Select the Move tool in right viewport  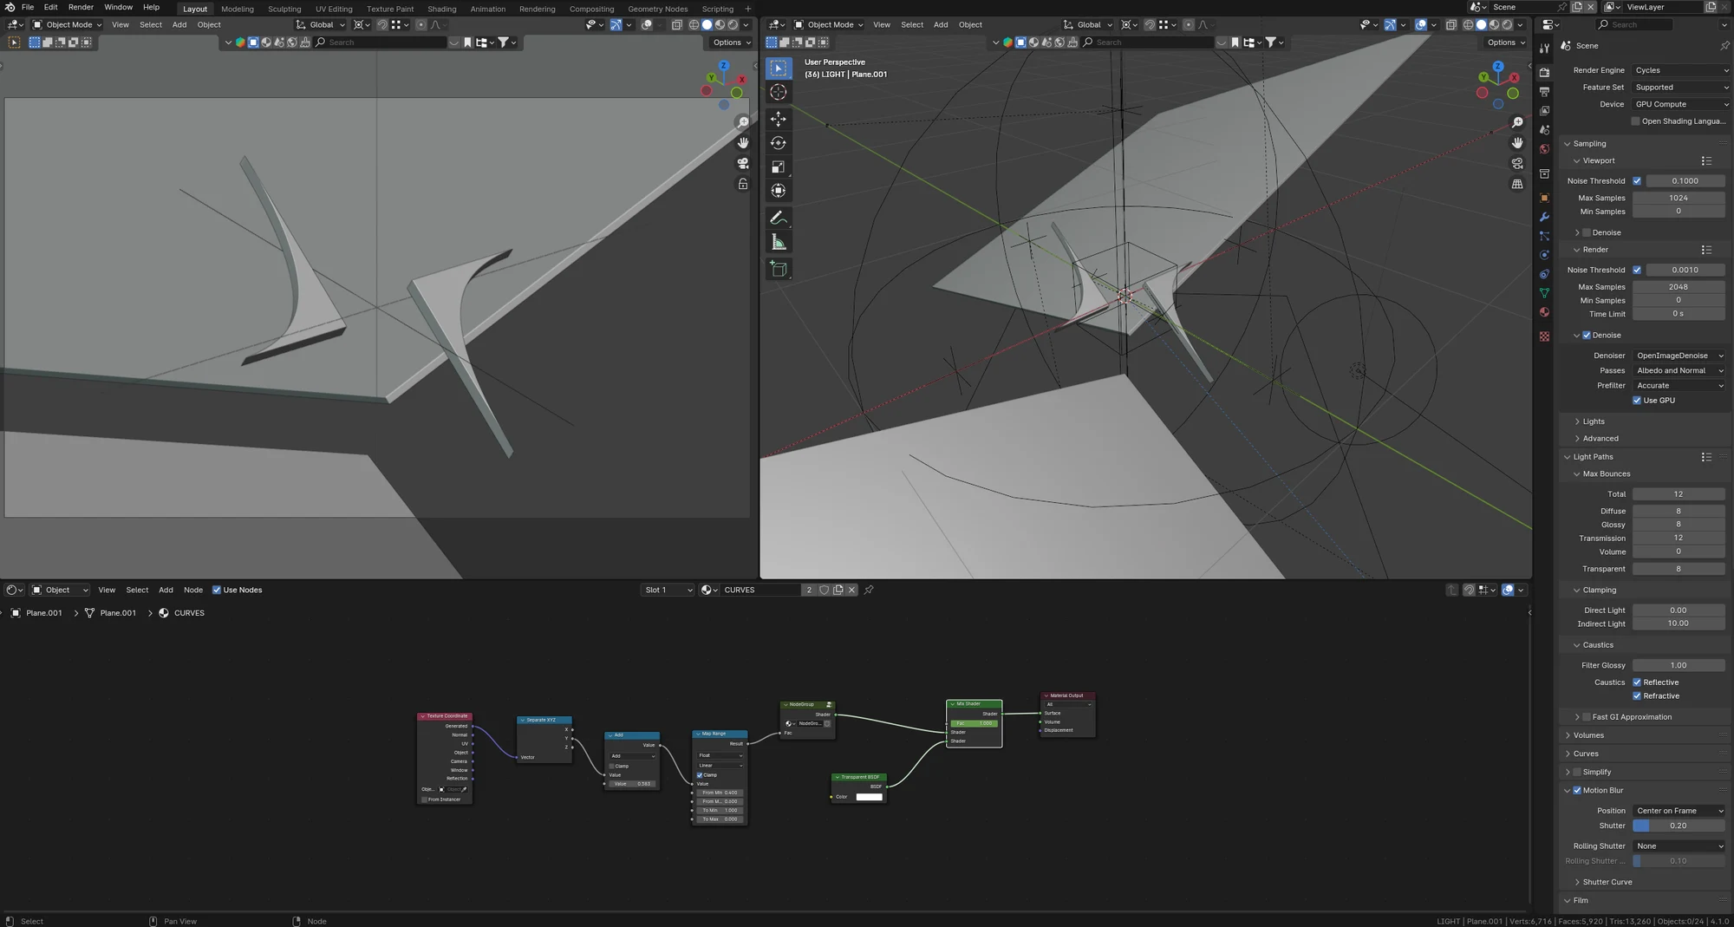pos(779,119)
